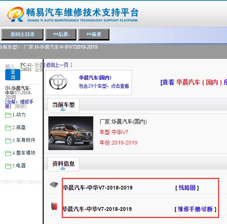Screen dimensions: 227x224
Task: Click the gray wiring diagram book icon
Action: point(54,185)
